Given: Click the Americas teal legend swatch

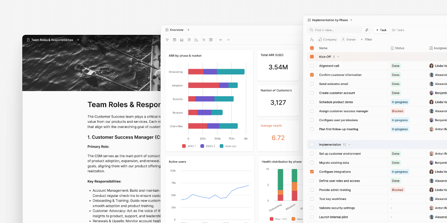Looking at the screenshot, I should click(x=221, y=146).
